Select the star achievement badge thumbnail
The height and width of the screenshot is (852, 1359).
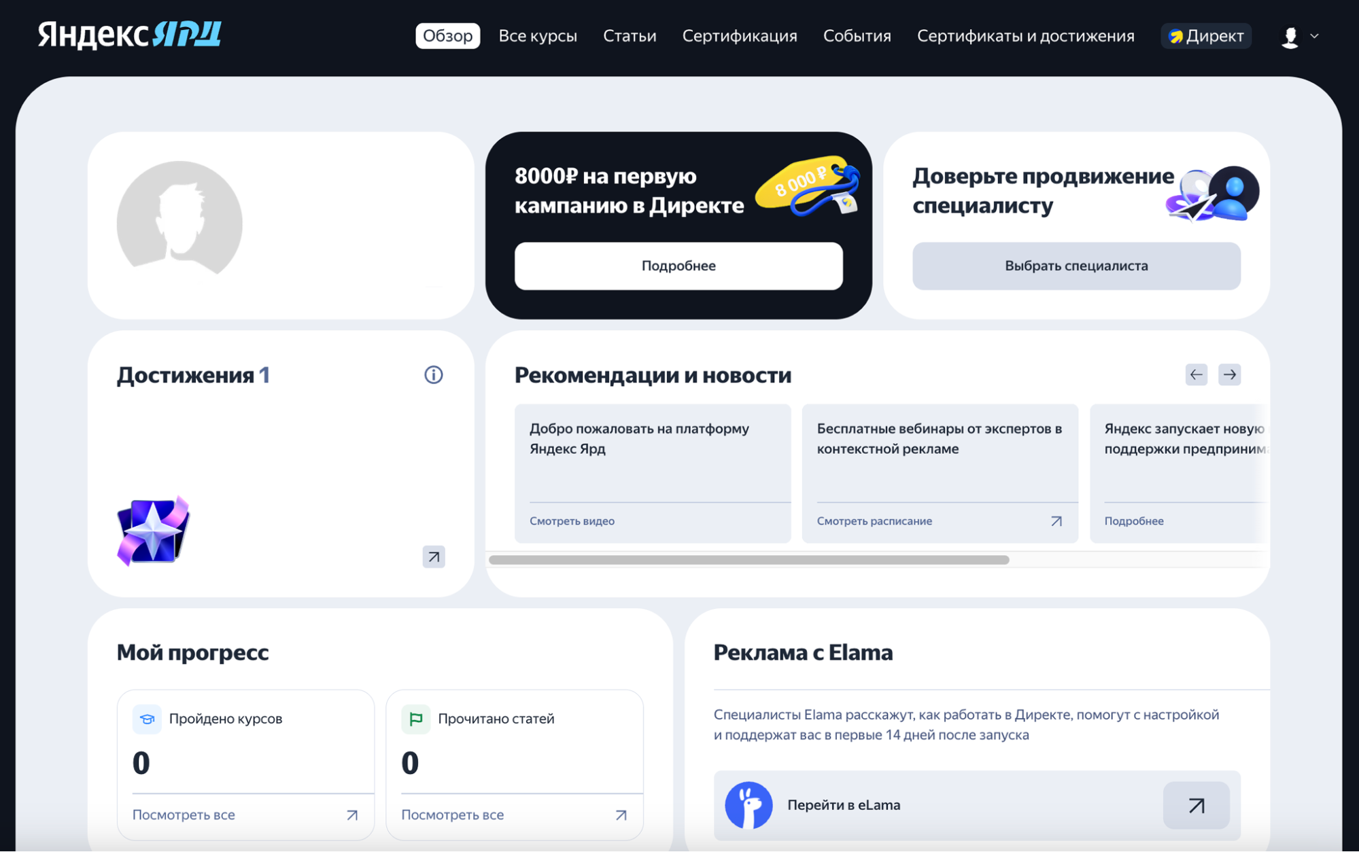click(x=153, y=529)
